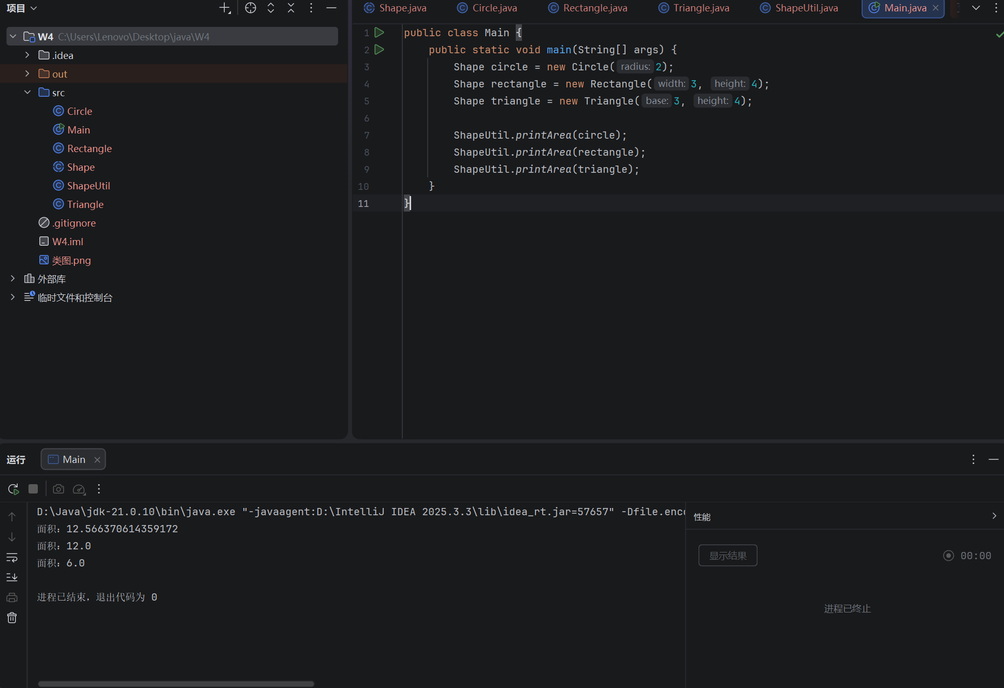Viewport: 1004px width, 688px height.
Task: Run Main class from line 1 gutter
Action: (x=379, y=33)
